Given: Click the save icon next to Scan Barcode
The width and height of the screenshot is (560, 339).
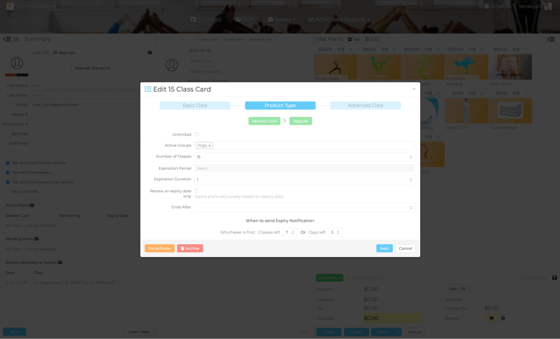Looking at the screenshot, I should (554, 278).
